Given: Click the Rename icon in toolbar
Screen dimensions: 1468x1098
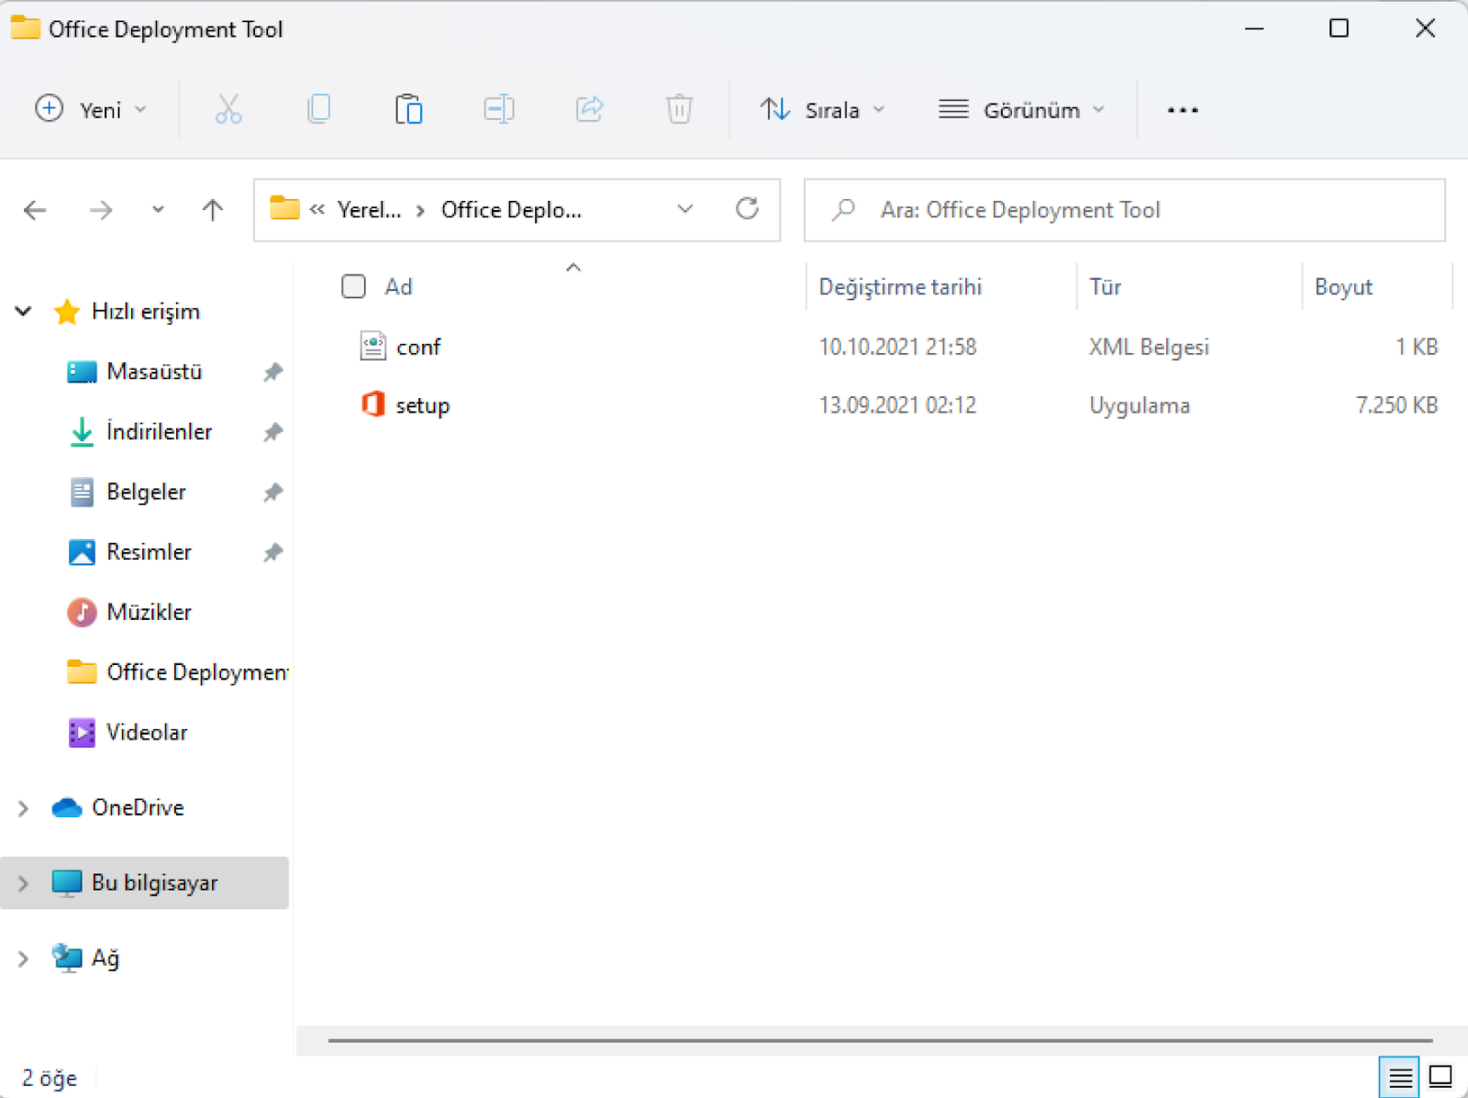Looking at the screenshot, I should (499, 109).
